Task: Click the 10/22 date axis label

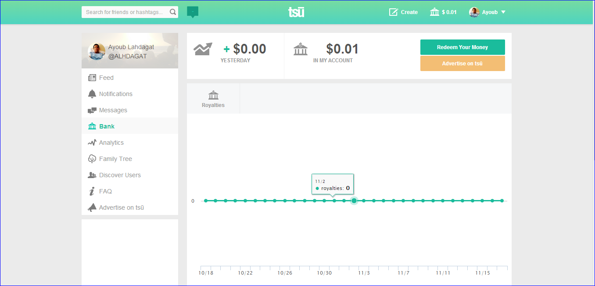Action: [x=245, y=273]
